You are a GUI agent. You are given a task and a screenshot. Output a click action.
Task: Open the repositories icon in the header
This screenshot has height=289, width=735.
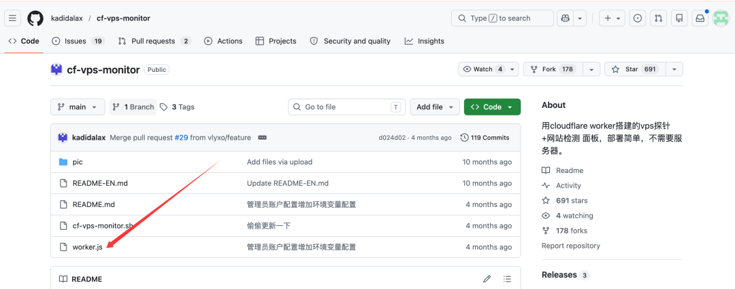coord(679,18)
